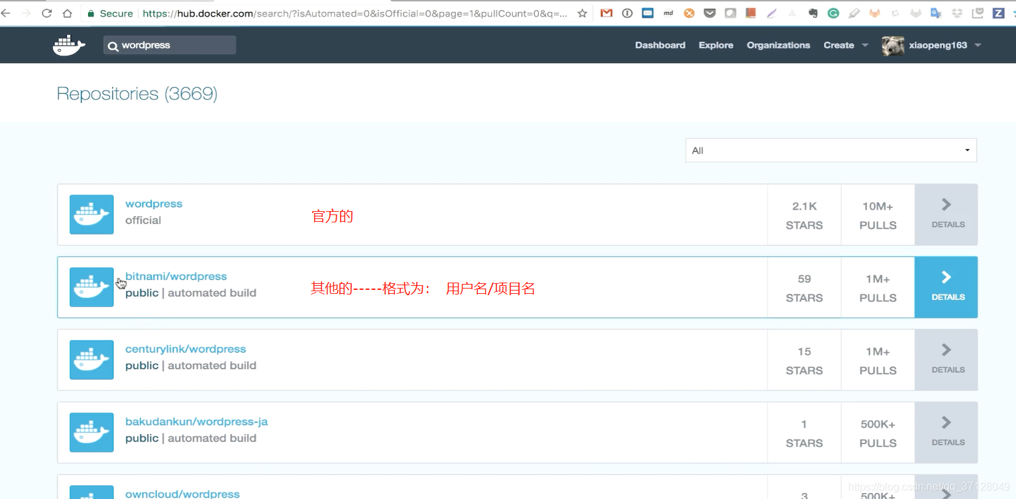Click the hub.docker.com address bar

(355, 13)
